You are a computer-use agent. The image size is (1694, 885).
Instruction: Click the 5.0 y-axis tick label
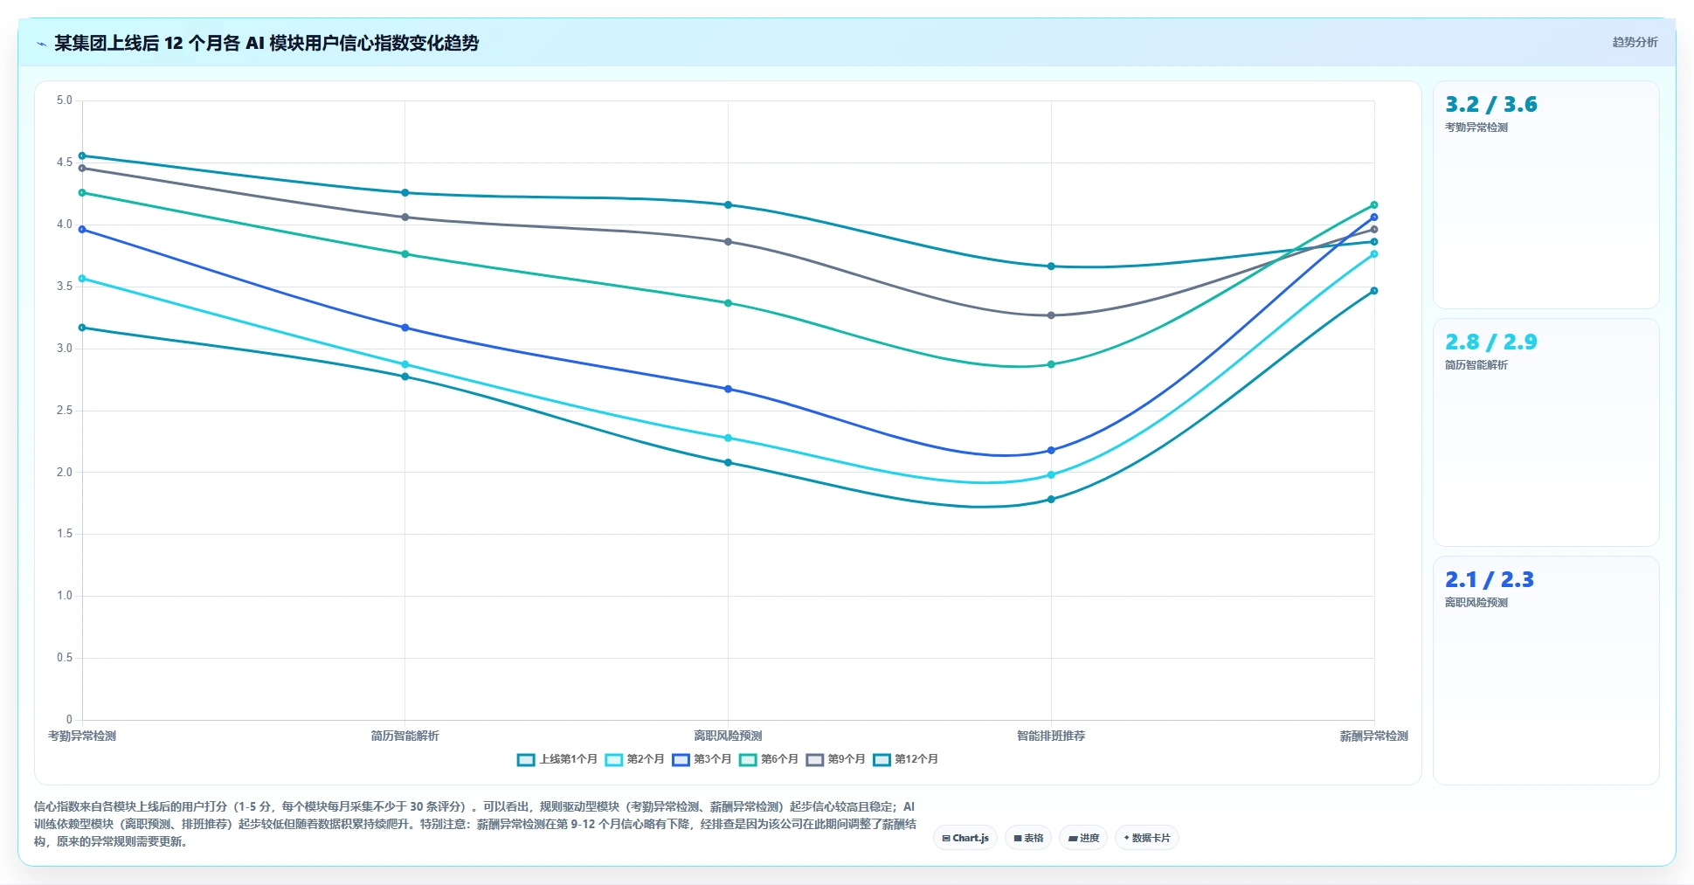(65, 100)
